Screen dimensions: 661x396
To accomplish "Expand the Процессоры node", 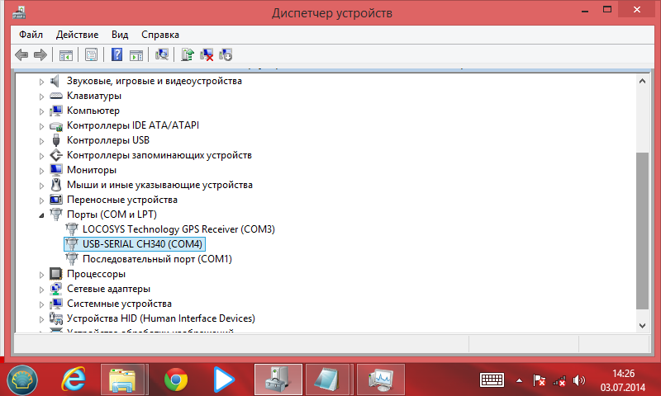I will tap(41, 275).
